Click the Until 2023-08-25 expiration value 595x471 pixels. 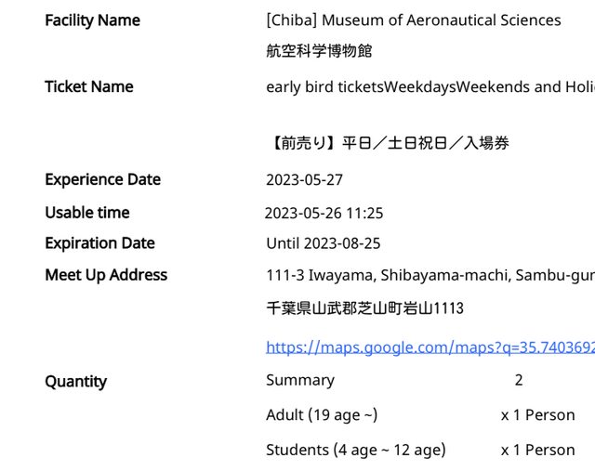(x=323, y=243)
